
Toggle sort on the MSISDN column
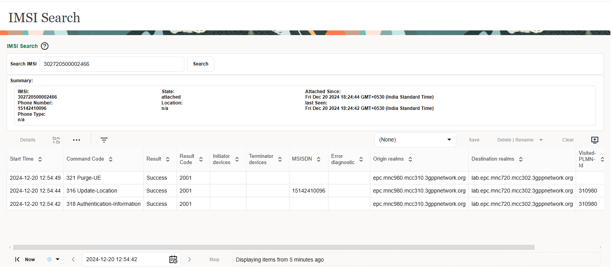point(319,159)
